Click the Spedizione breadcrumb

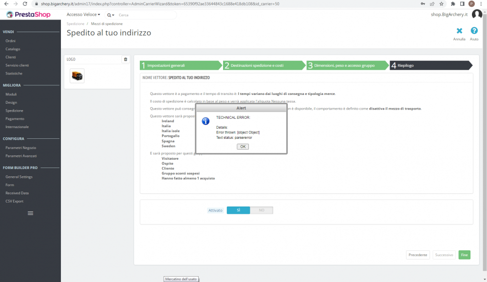pyautogui.click(x=75, y=23)
